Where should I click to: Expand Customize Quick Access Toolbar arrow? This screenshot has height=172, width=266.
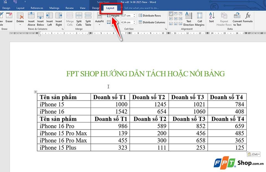click(25, 2)
